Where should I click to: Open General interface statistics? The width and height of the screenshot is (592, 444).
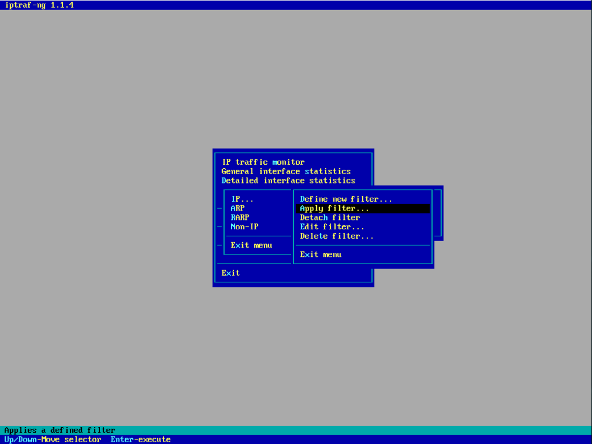(286, 172)
